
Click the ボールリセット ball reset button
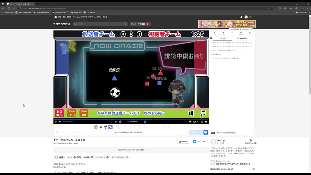(71, 113)
